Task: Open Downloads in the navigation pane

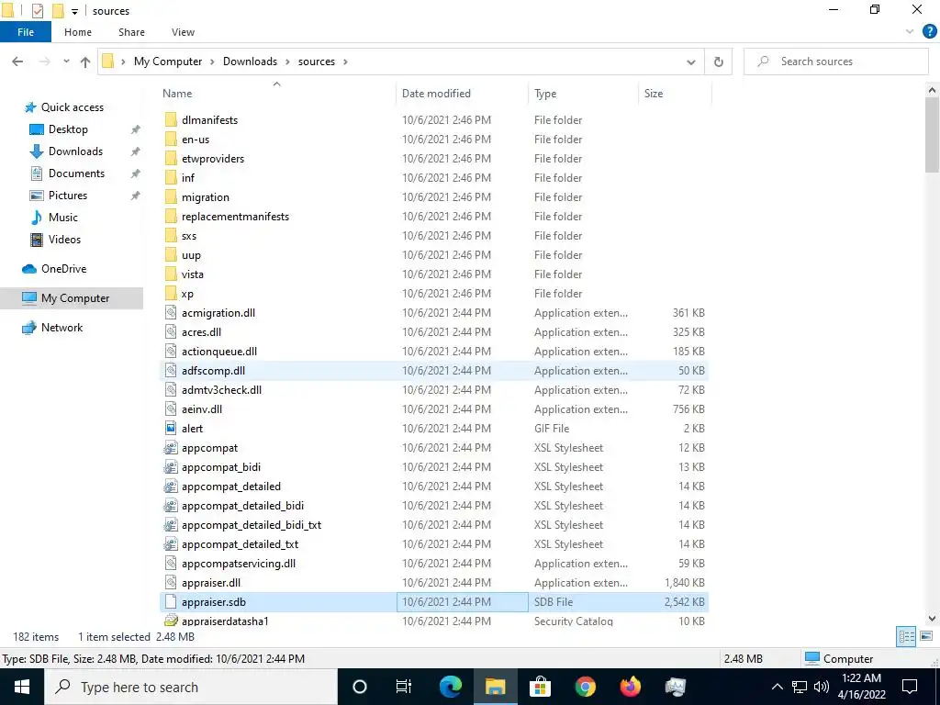Action: pyautogui.click(x=75, y=151)
